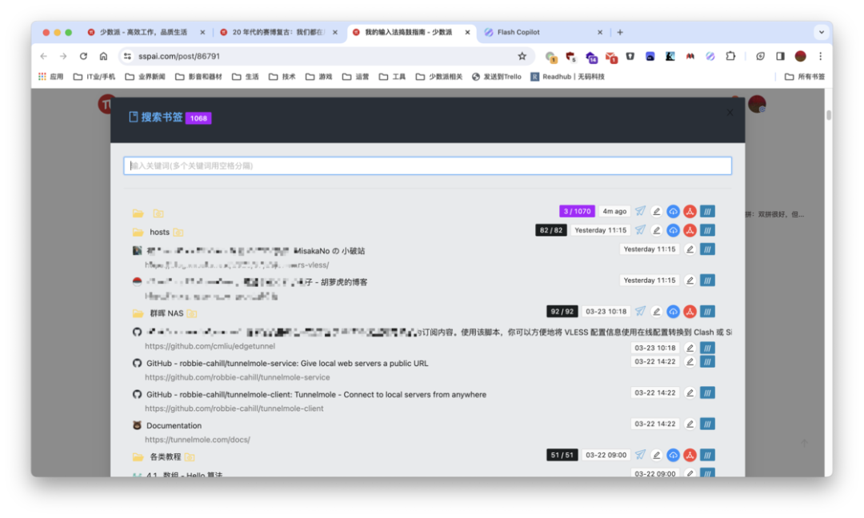This screenshot has height=518, width=864.
Task: Collapse the unnamed root folder at the top
Action: pyautogui.click(x=138, y=213)
